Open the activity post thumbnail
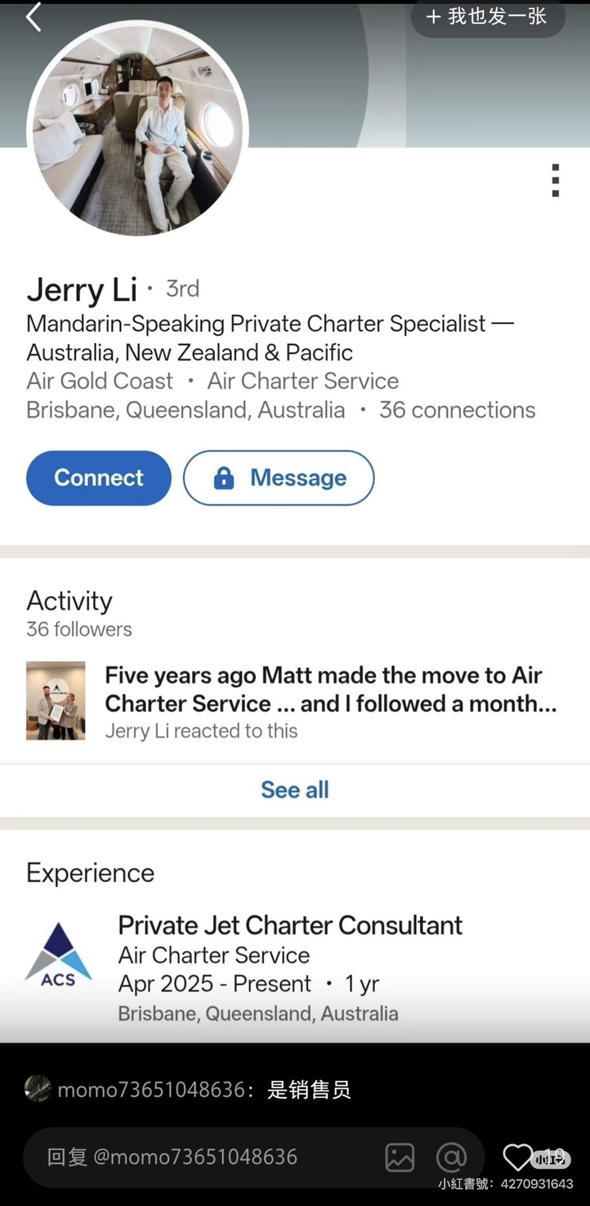 56,700
